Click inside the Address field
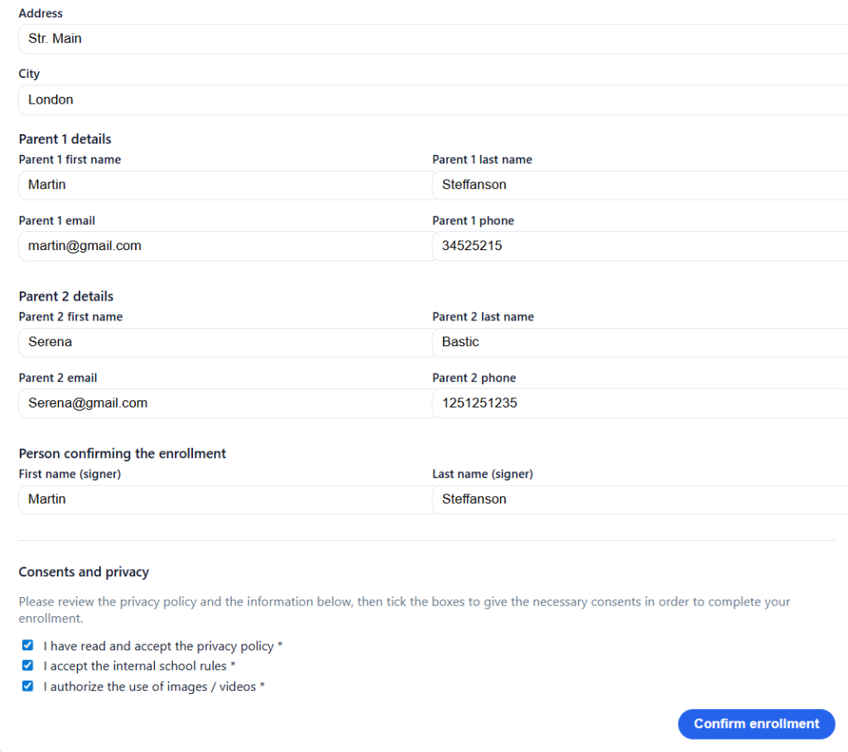848x752 pixels. point(248,38)
